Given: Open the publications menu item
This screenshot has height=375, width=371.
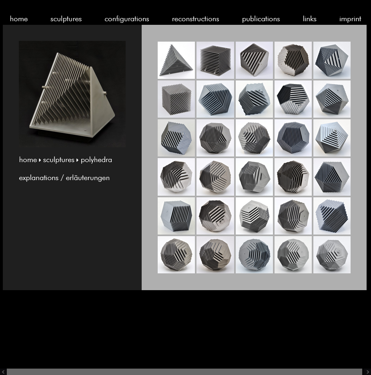Looking at the screenshot, I should tap(261, 19).
